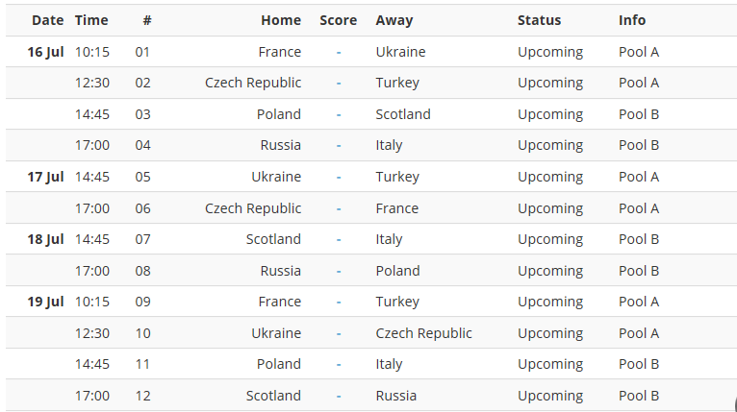This screenshot has width=737, height=412.
Task: Open the France vs Ukraine score link
Action: coord(339,52)
